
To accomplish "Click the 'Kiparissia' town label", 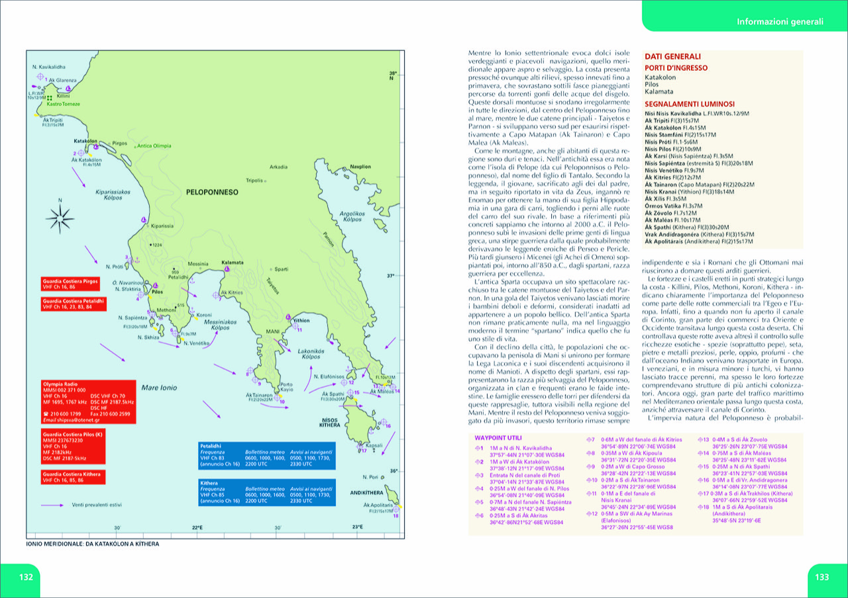I will [x=162, y=226].
